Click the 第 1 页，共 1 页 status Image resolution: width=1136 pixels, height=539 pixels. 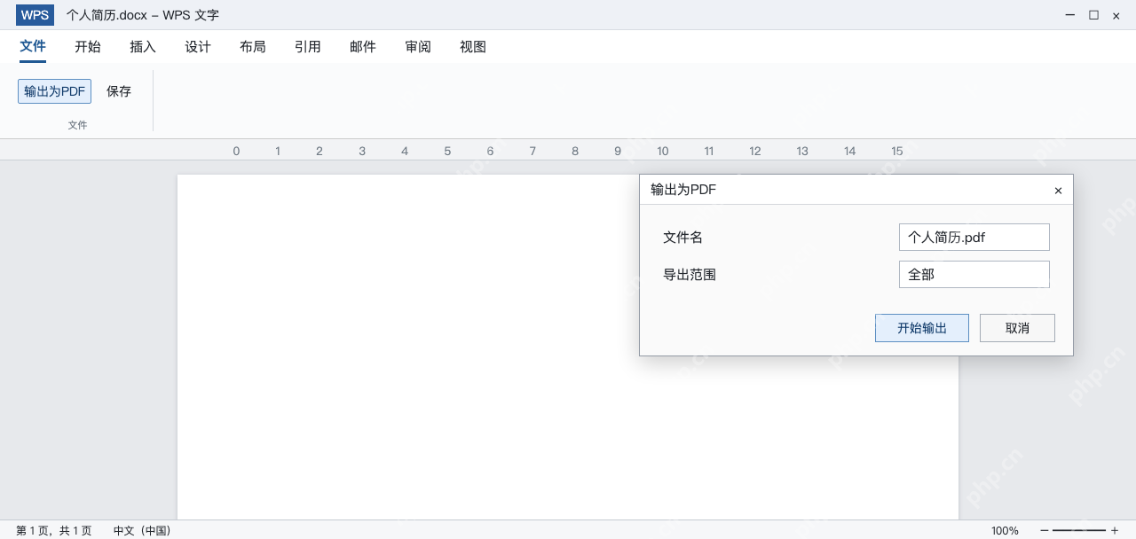click(x=53, y=531)
